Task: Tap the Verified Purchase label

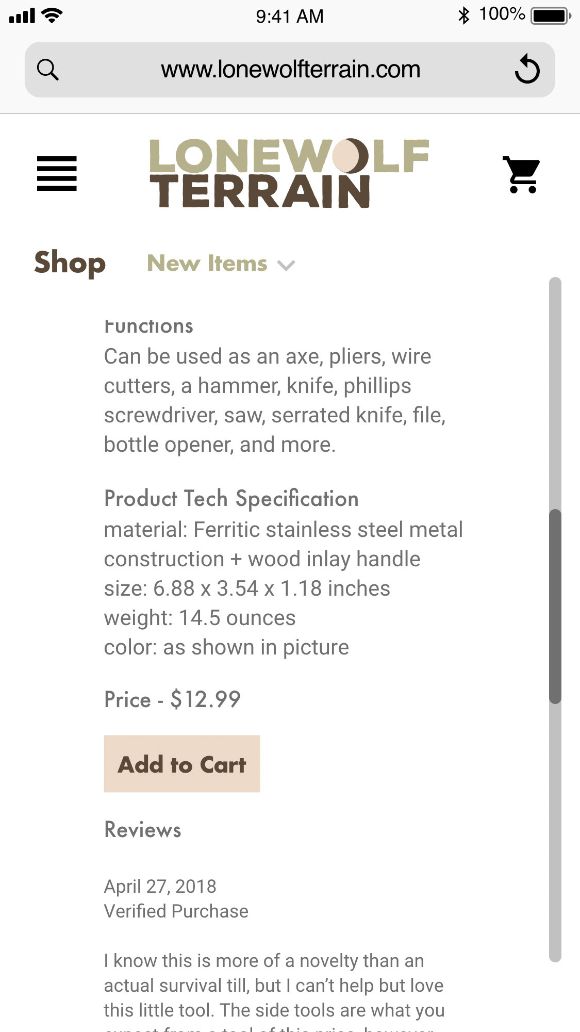Action: tap(176, 911)
